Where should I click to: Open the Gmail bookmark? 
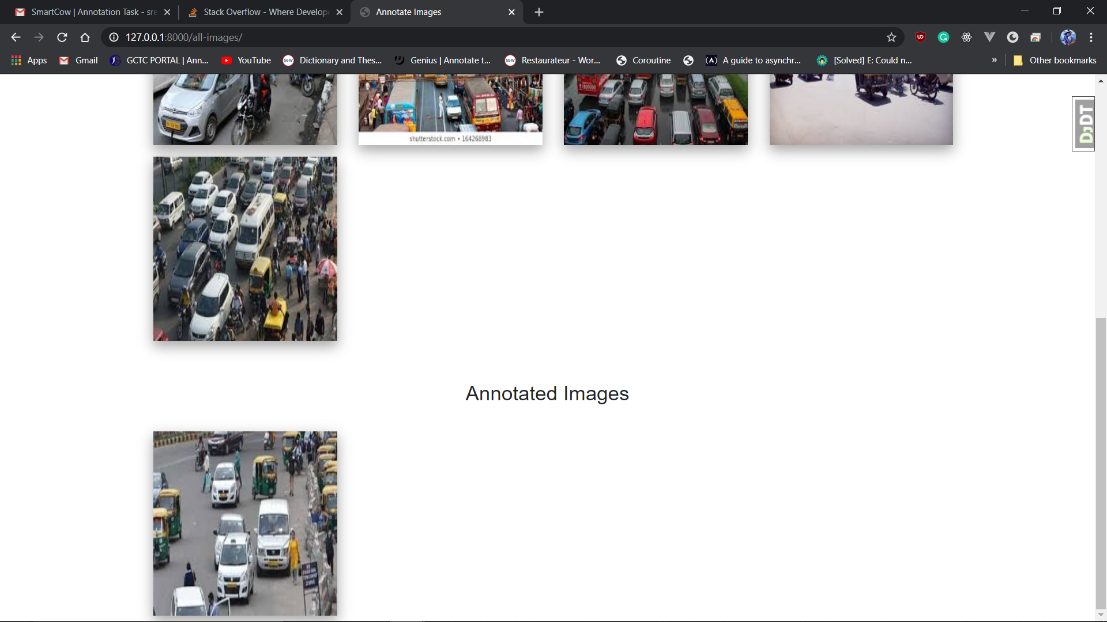79,60
